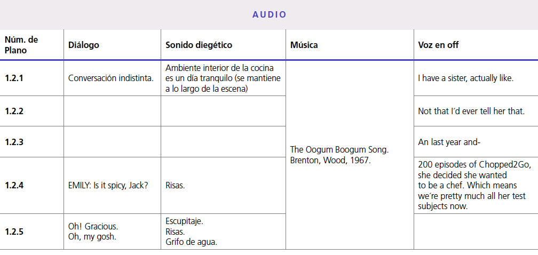Click the AUDIO table title
This screenshot has height=255, width=538.
pyautogui.click(x=269, y=14)
